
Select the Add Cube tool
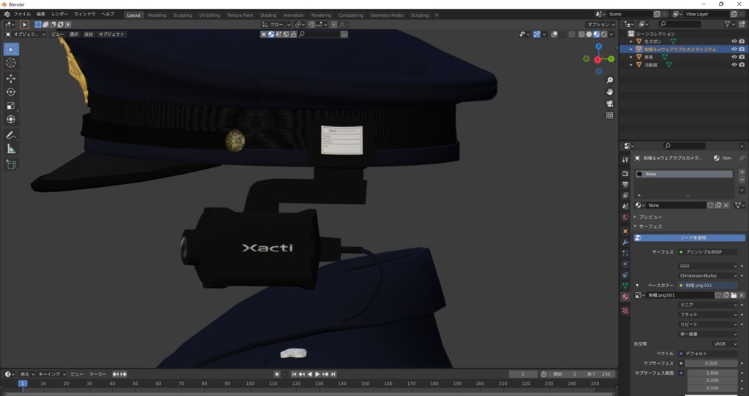[x=11, y=165]
